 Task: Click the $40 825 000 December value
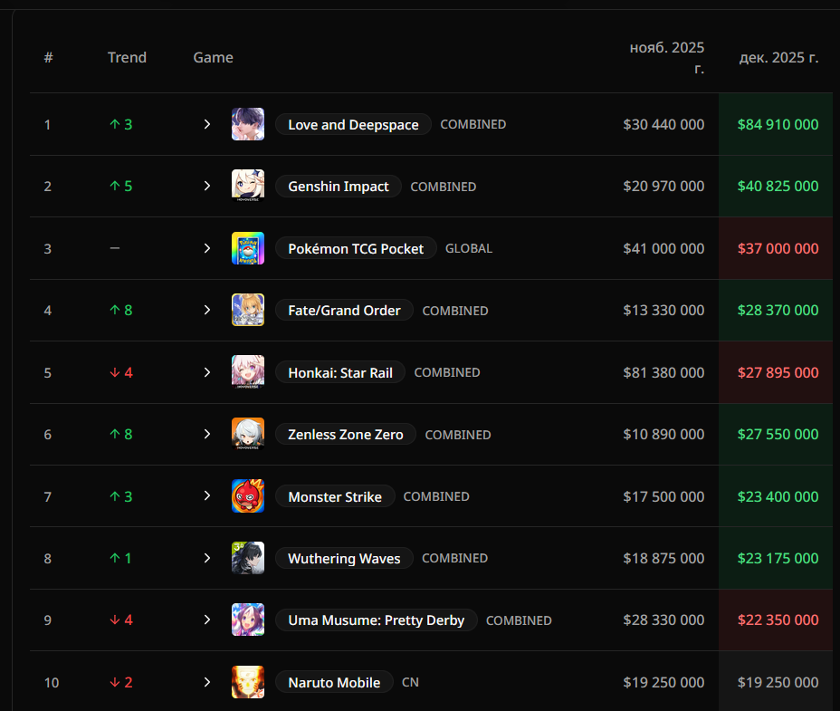[x=778, y=186]
